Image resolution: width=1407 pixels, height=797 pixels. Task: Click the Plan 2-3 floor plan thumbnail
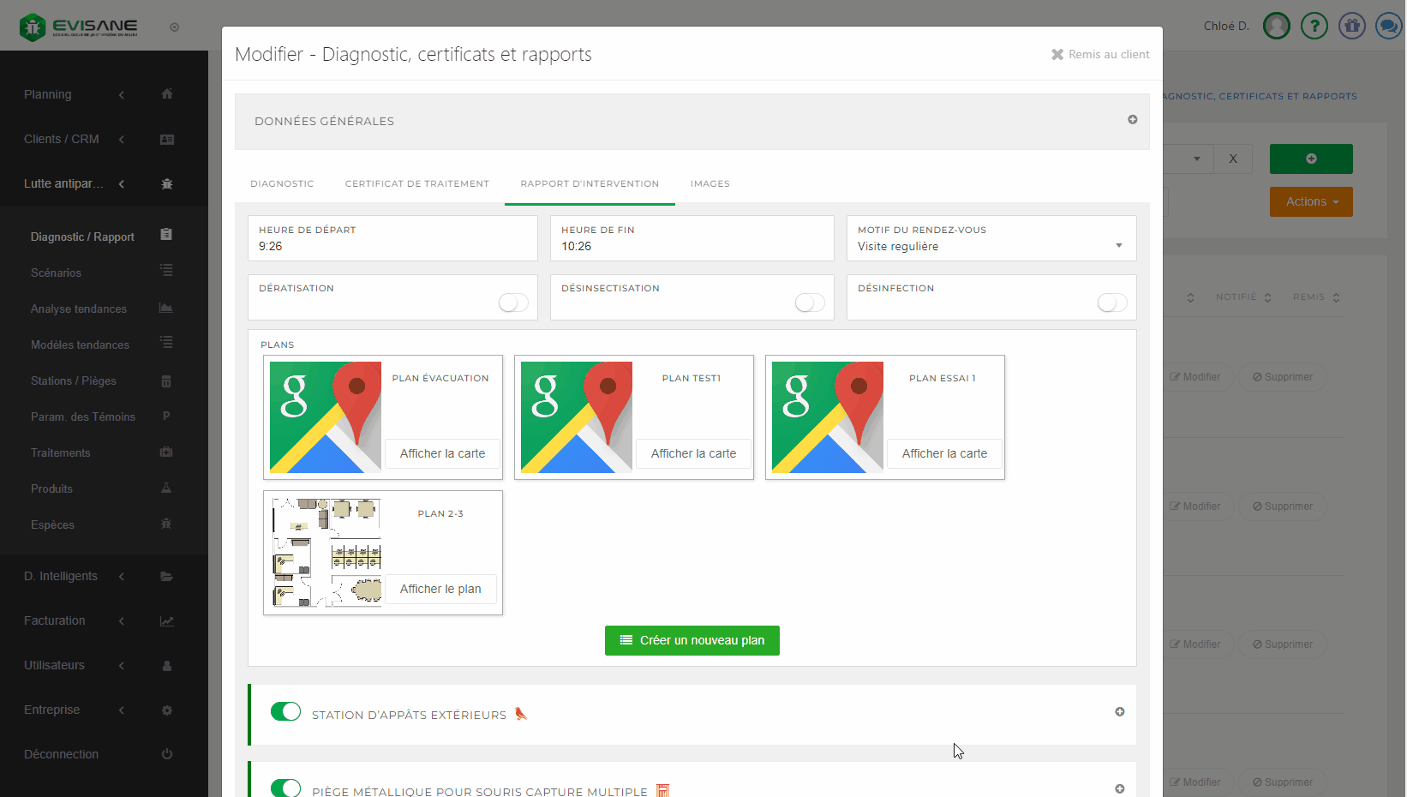[x=326, y=553]
